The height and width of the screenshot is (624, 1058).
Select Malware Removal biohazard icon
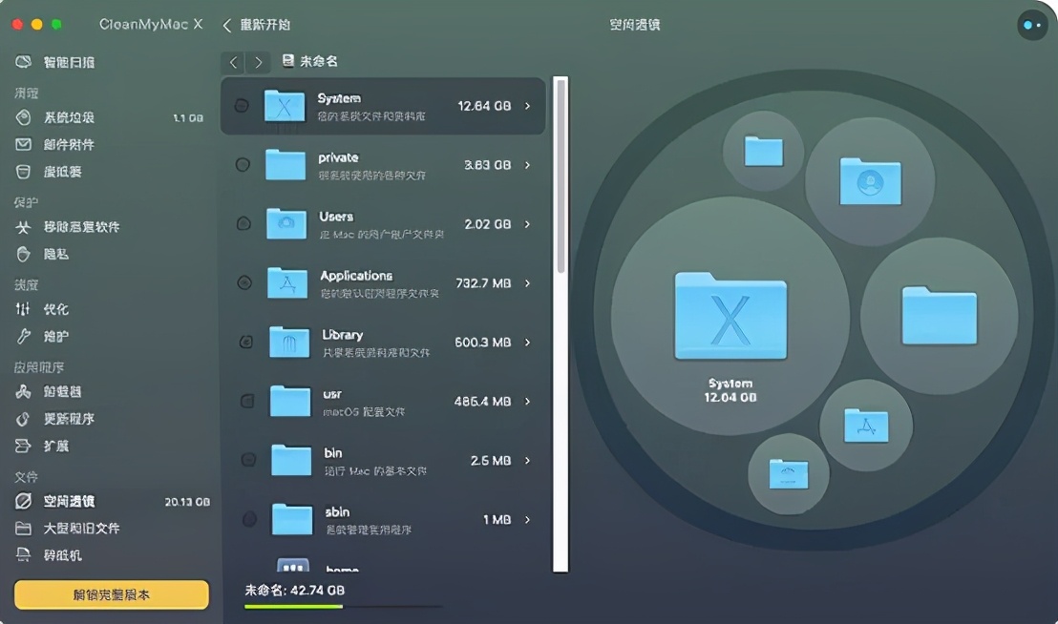point(24,227)
